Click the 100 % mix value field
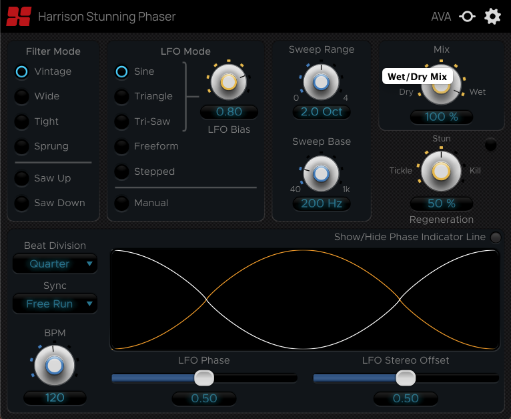Image resolution: width=511 pixels, height=419 pixels. point(441,117)
